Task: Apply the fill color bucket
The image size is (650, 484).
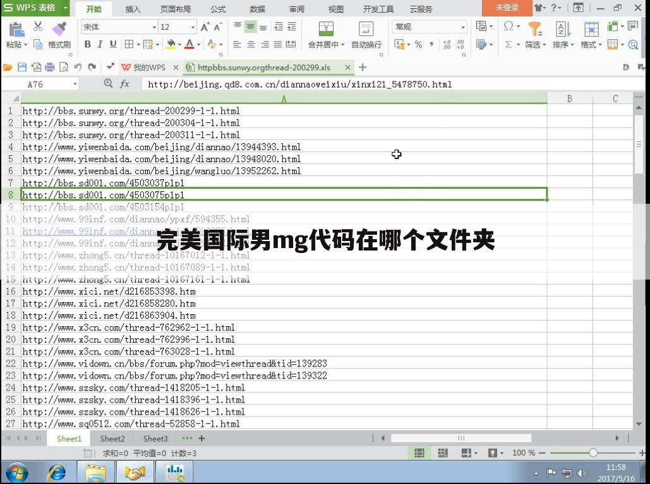Action: point(171,44)
